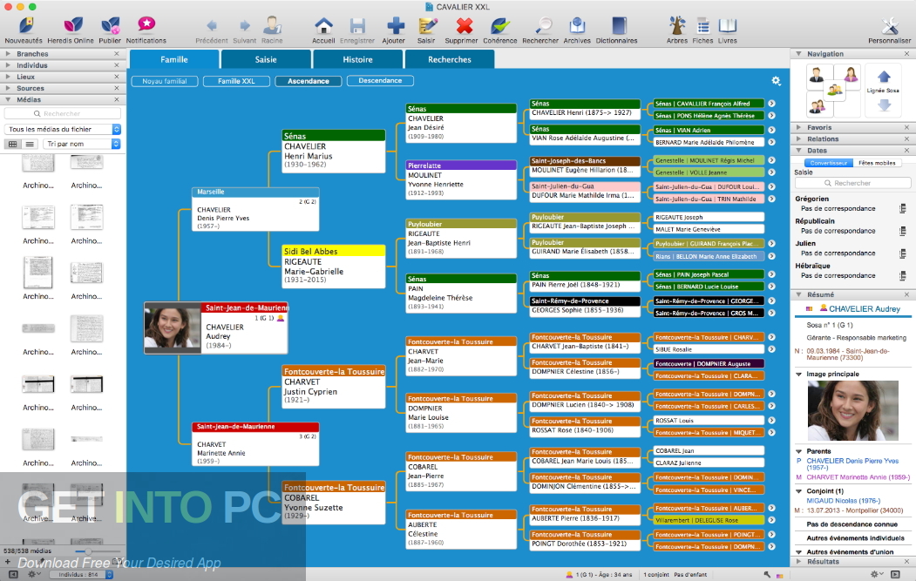Click the media search field

pos(63,114)
